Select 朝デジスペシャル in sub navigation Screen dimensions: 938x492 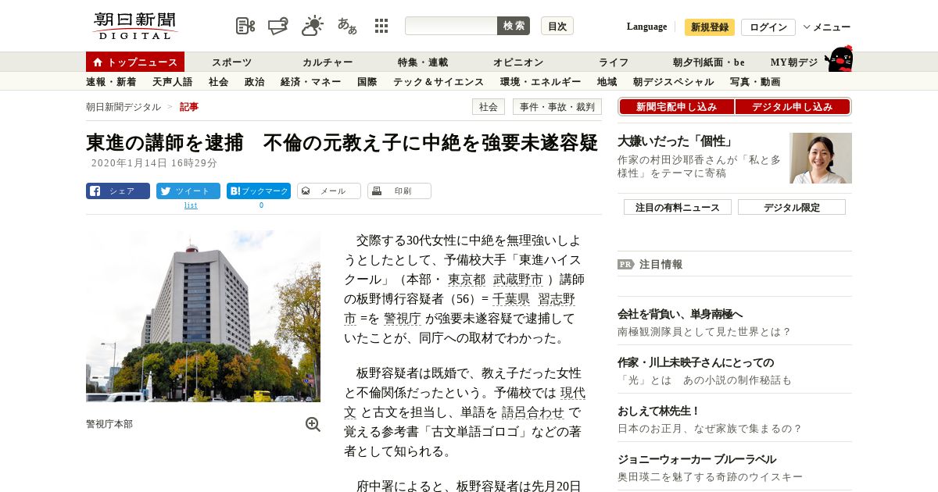pyautogui.click(x=673, y=81)
